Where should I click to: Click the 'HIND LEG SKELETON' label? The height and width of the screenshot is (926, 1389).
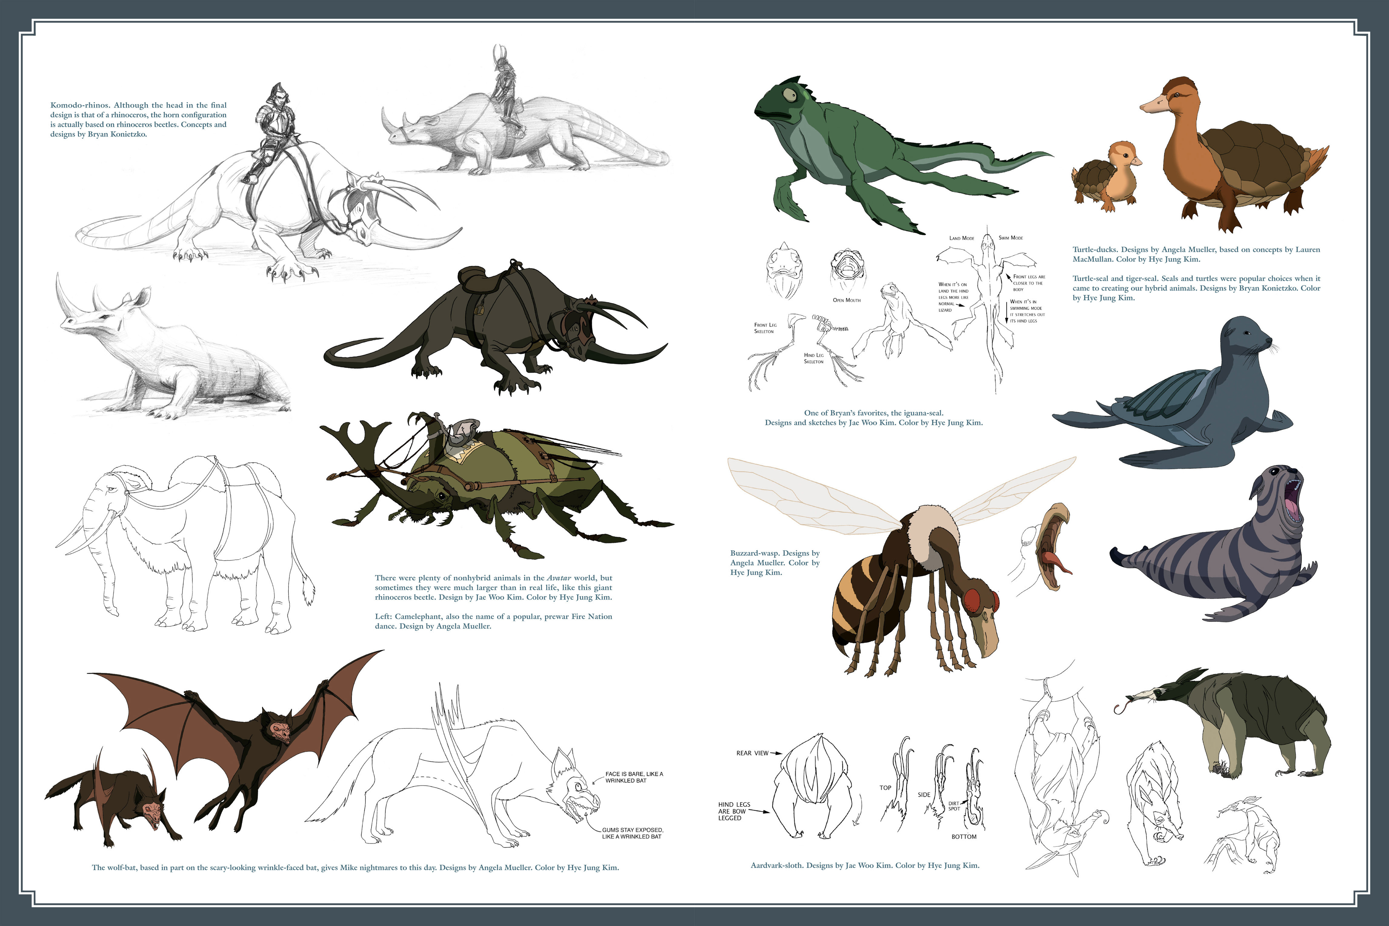(x=813, y=358)
